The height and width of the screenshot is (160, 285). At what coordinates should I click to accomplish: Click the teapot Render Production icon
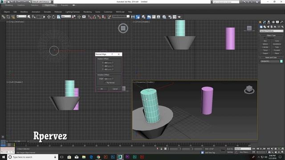pos(179,17)
